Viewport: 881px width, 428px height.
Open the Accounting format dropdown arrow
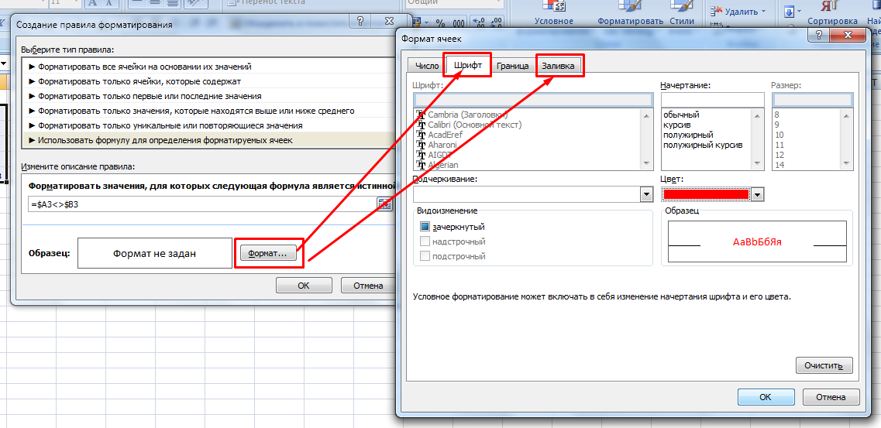point(425,23)
